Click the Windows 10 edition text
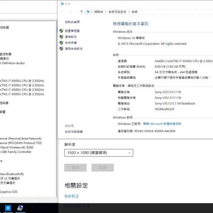Viewport: 213px width, 213px height. click(131, 38)
